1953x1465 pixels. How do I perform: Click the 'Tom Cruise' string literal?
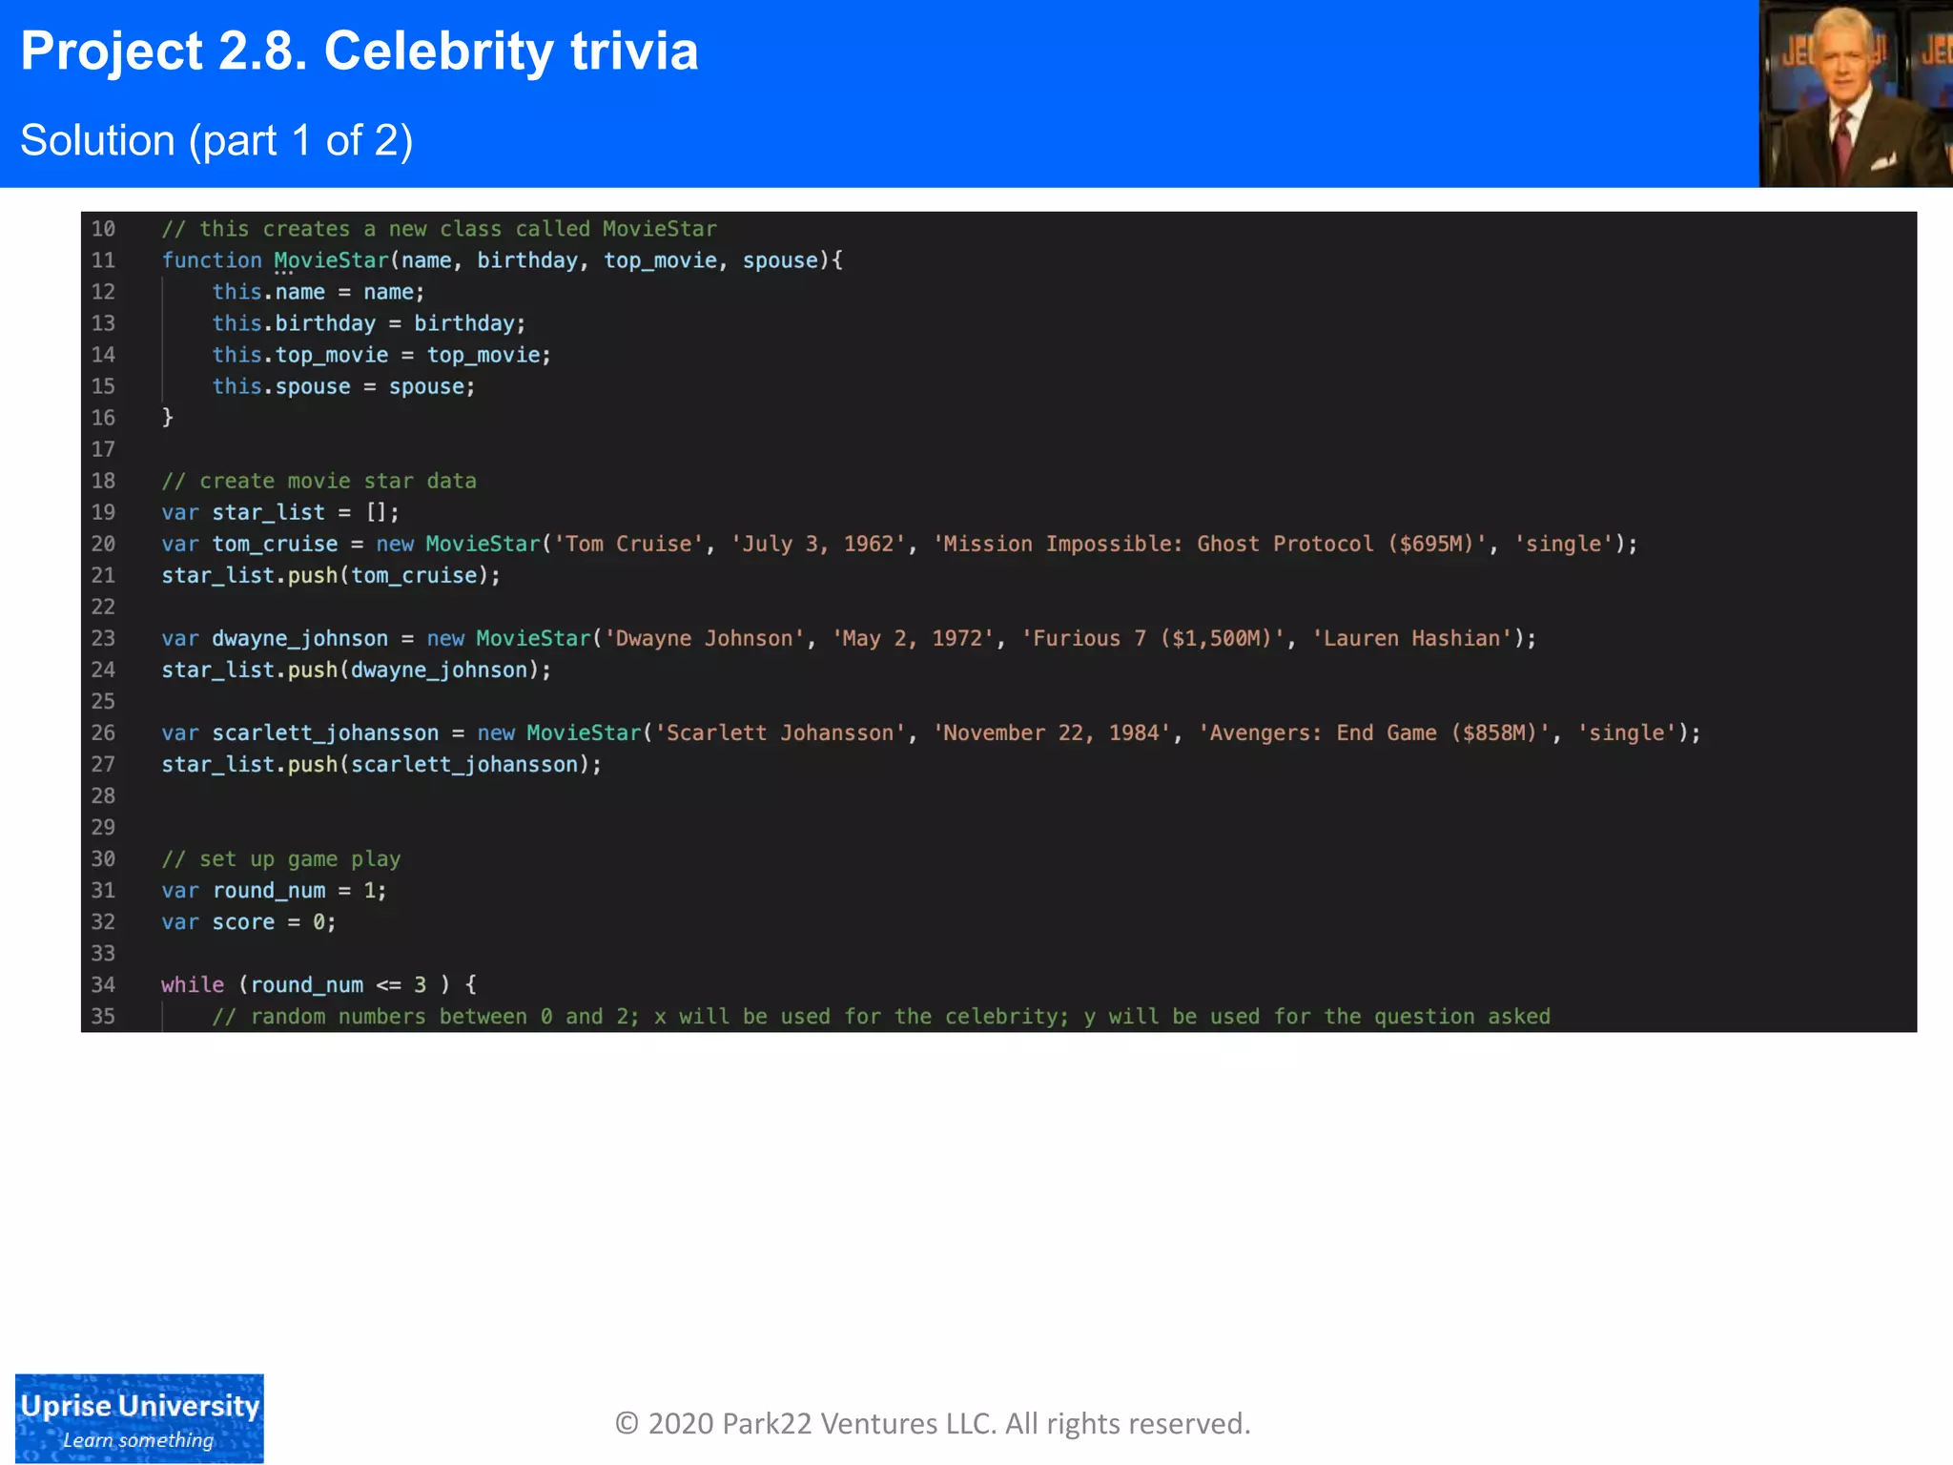tap(628, 544)
